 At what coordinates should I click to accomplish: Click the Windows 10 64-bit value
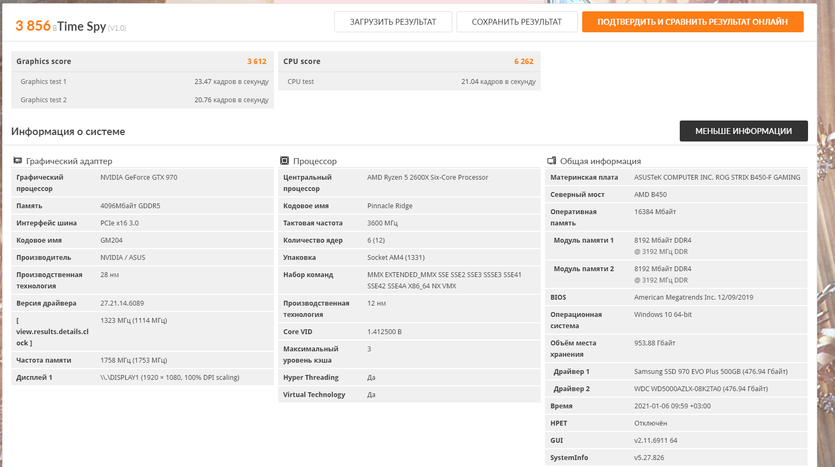click(x=663, y=315)
